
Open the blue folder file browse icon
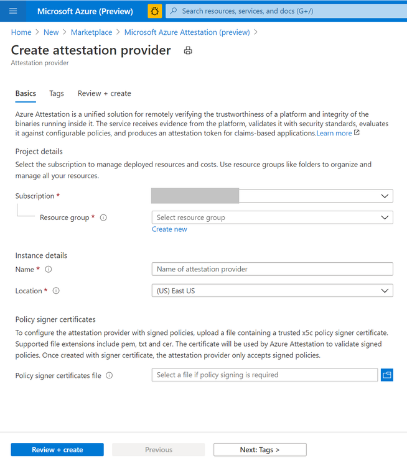(386, 375)
